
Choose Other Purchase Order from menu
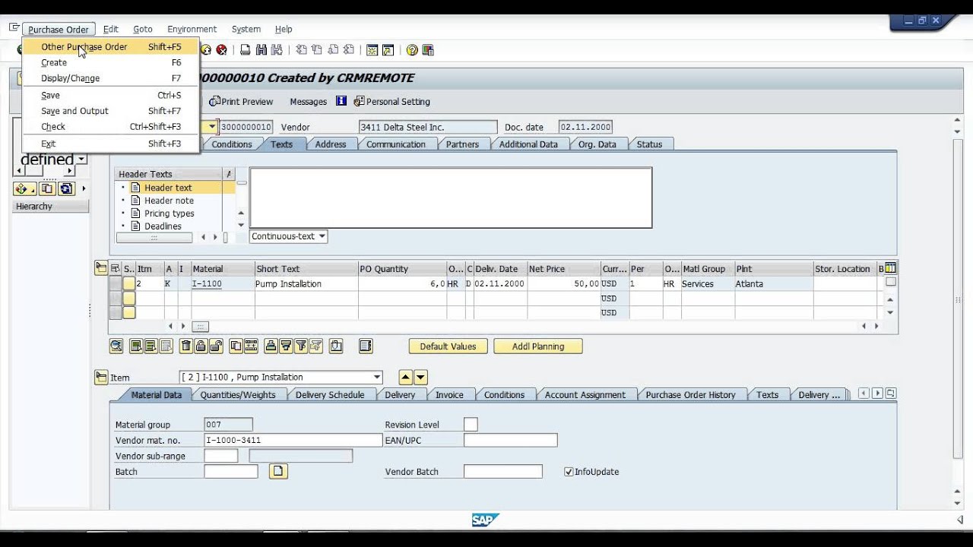pos(111,47)
